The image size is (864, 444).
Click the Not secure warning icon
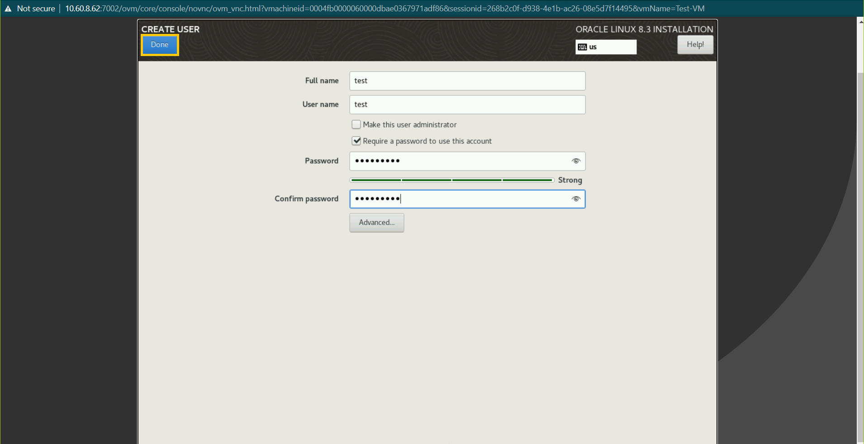(x=8, y=9)
